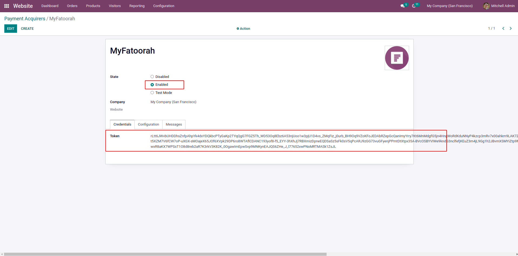518x256 pixels.
Task: Click the CREATE button
Action: pyautogui.click(x=27, y=29)
